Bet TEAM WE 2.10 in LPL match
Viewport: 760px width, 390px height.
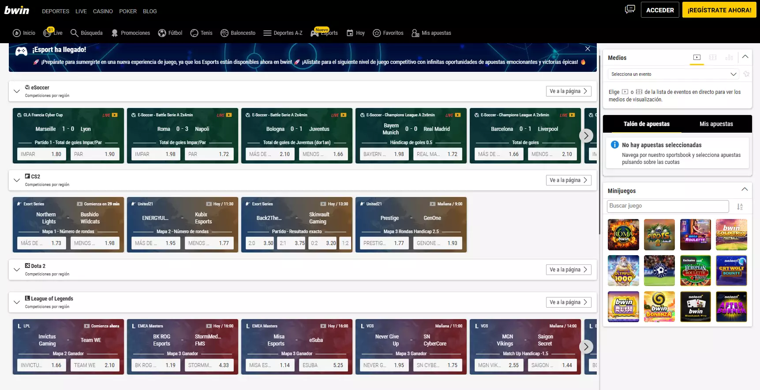(95, 365)
